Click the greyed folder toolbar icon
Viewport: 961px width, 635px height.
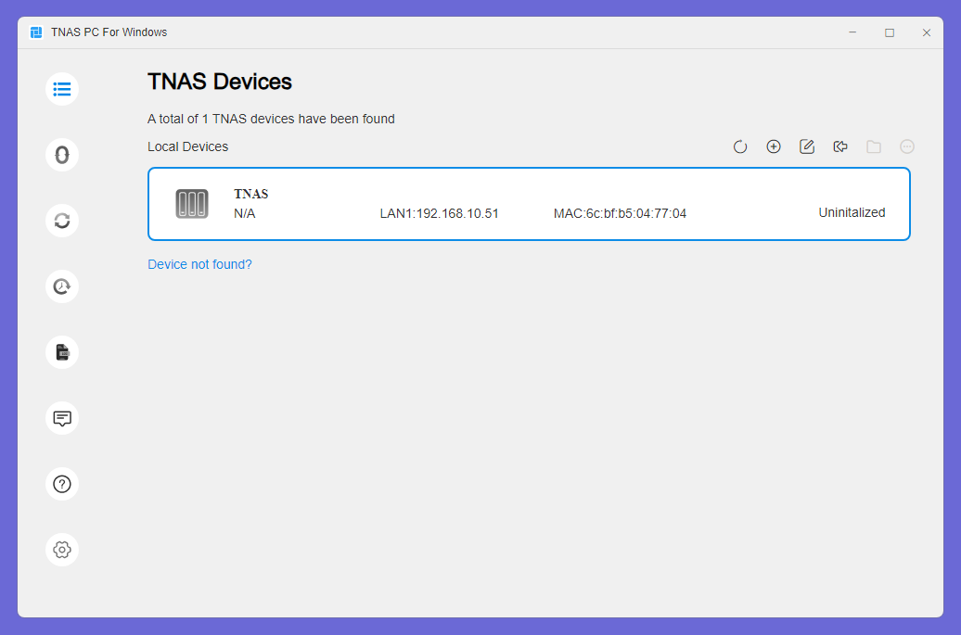coord(874,146)
